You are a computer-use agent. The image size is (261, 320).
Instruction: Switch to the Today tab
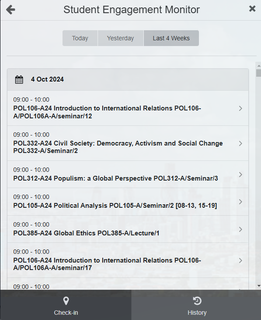point(80,38)
